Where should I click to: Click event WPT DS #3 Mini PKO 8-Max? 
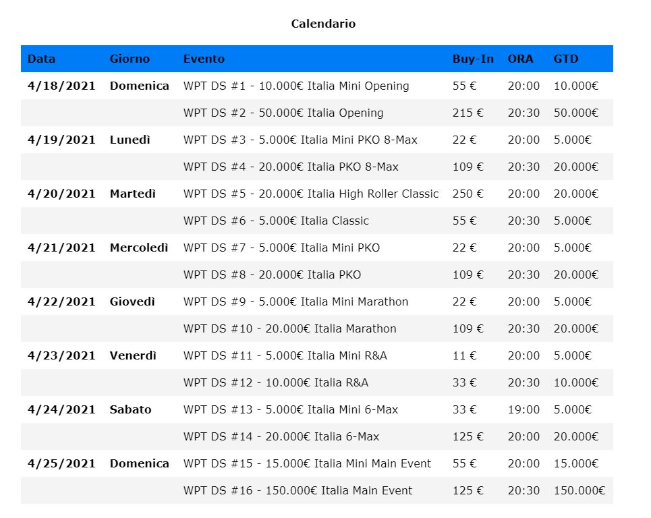[x=300, y=140]
